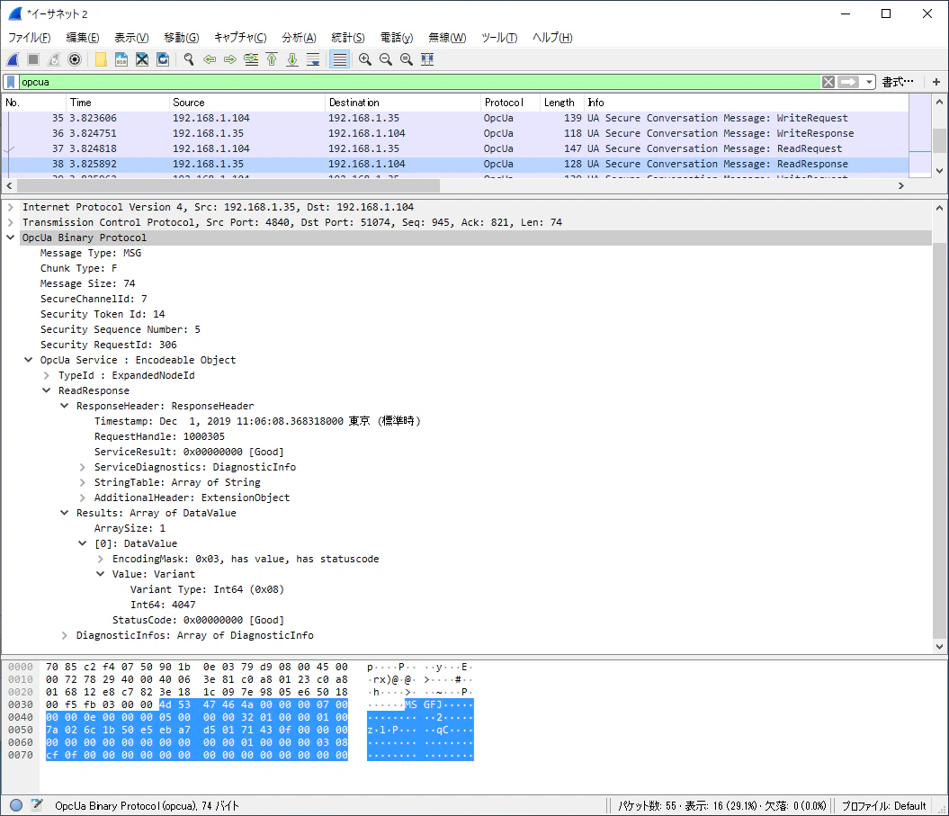Start a new packet capture
Screen dimensions: 949x816
13,59
